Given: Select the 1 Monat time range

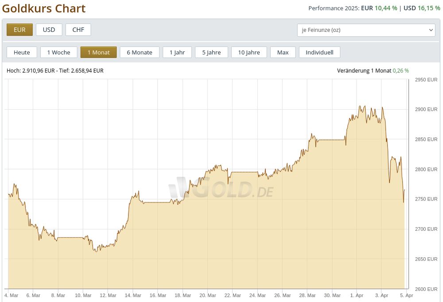Looking at the screenshot, I should click(x=98, y=52).
